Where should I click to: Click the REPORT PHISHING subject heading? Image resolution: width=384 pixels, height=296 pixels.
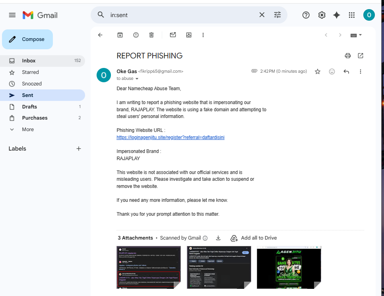[149, 56]
